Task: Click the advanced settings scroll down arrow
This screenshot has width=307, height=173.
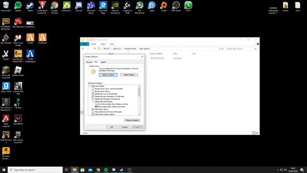Action: click(139, 114)
